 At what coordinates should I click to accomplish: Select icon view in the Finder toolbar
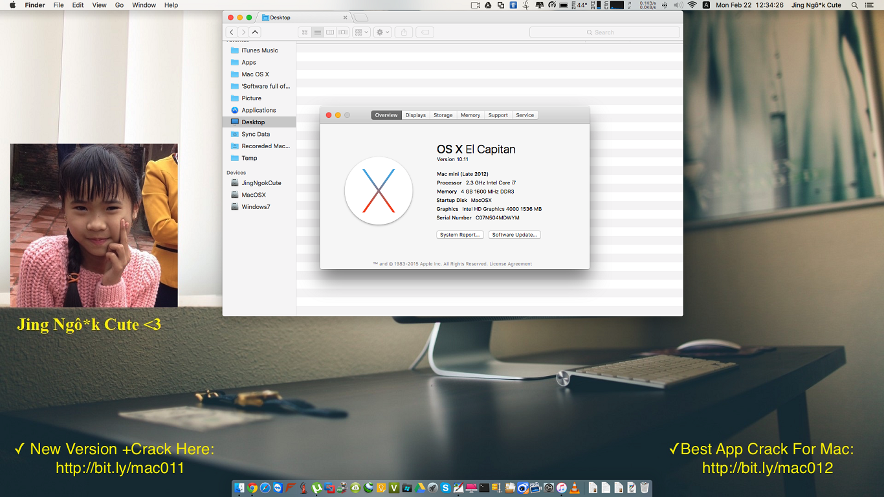[x=305, y=32]
